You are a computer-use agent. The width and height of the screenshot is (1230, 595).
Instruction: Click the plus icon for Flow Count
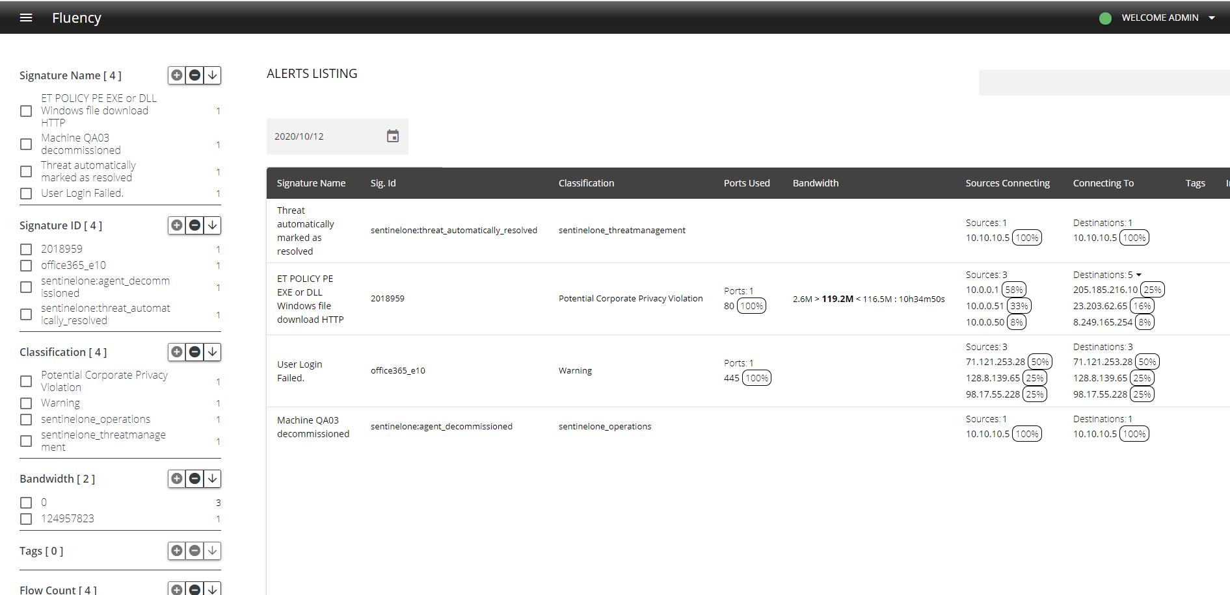tap(177, 590)
